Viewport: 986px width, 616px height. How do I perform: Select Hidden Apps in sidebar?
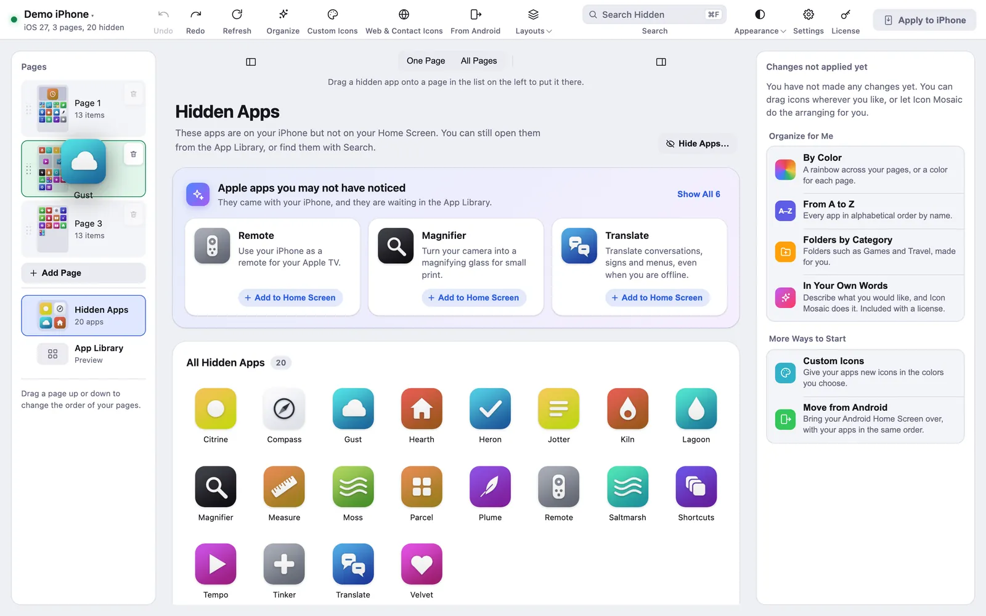pos(84,315)
